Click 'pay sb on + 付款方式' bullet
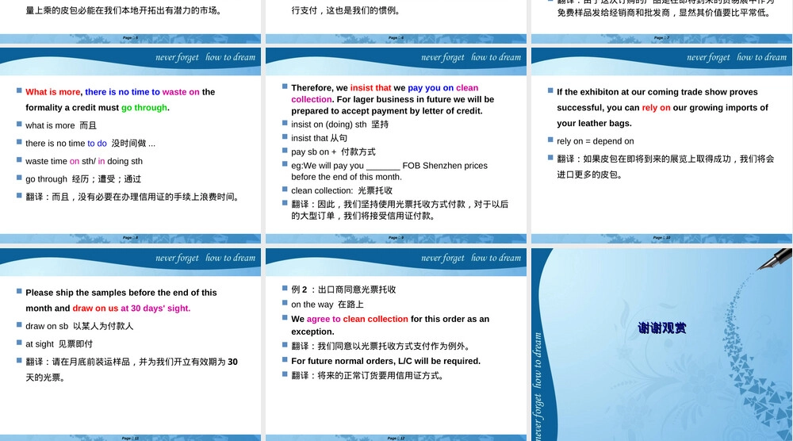793x441 pixels. click(x=333, y=151)
